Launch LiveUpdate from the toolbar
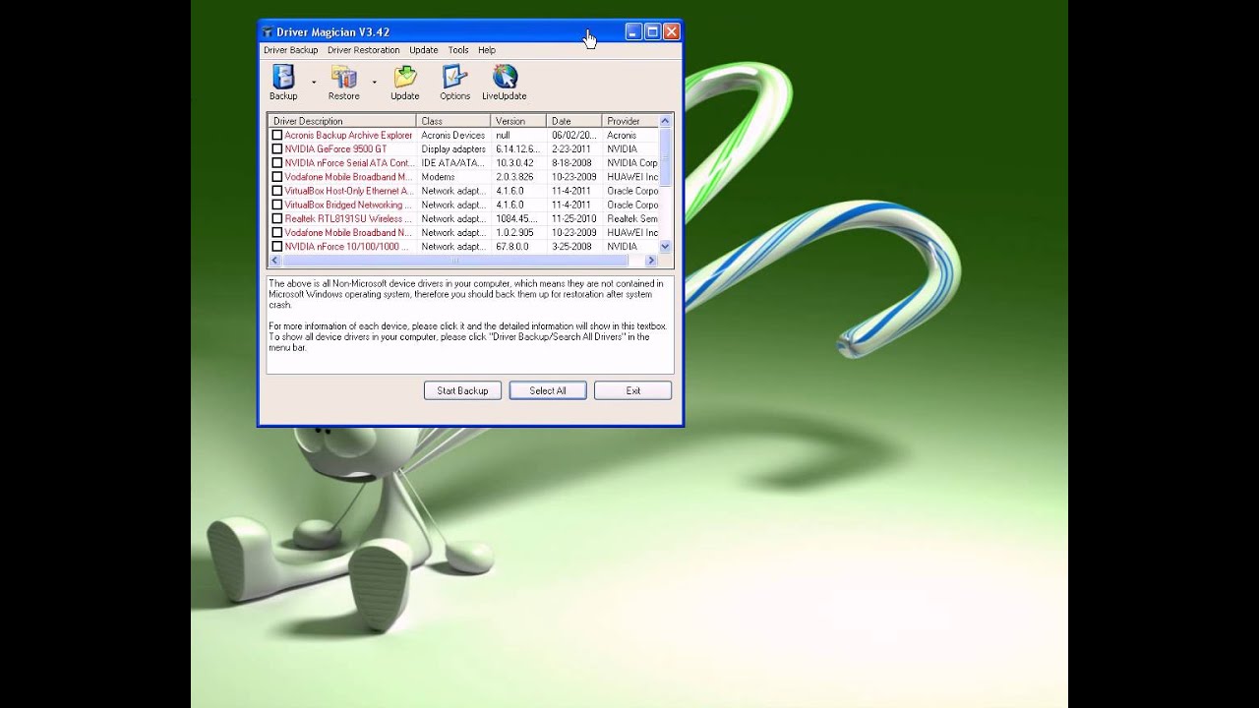 point(505,77)
